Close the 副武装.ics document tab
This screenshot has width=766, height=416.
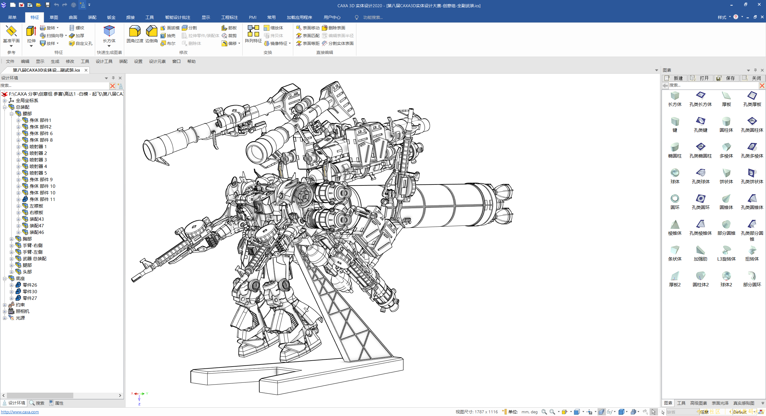point(86,70)
